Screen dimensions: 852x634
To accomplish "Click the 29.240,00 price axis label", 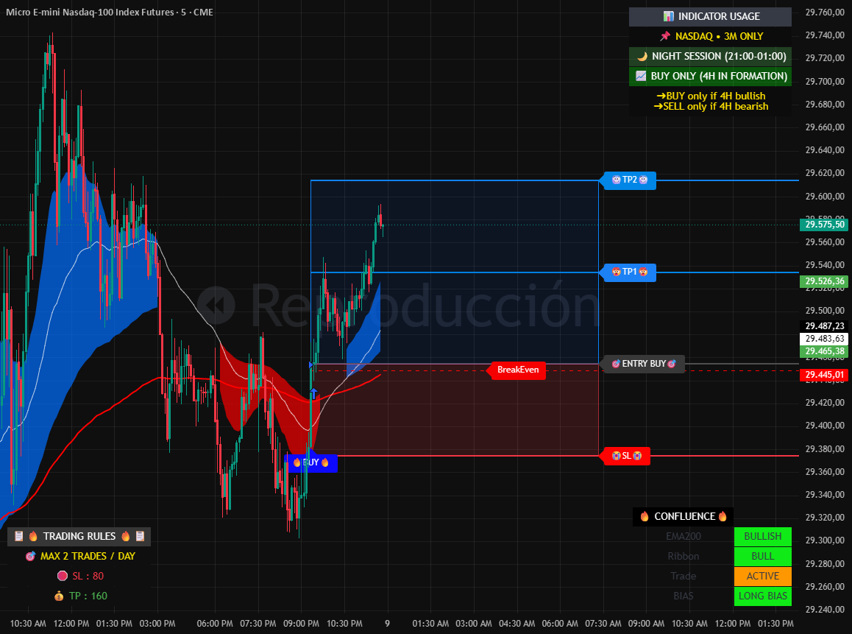I will coord(825,609).
